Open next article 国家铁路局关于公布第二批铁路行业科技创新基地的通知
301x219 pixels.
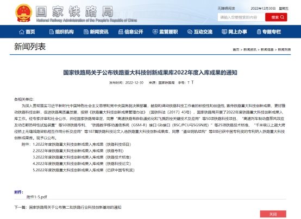75,207
